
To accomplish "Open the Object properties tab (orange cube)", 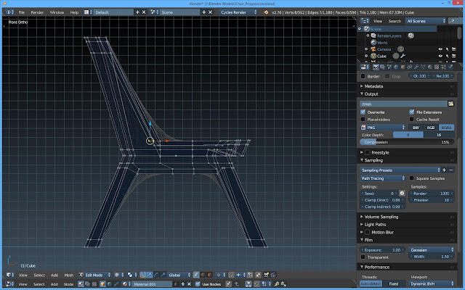I will [403, 67].
